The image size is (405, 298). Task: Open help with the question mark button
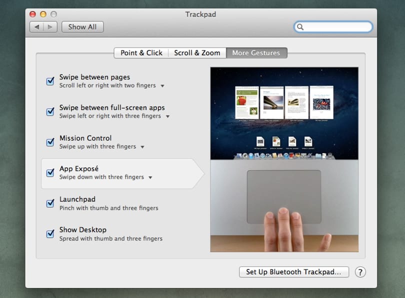coord(360,272)
